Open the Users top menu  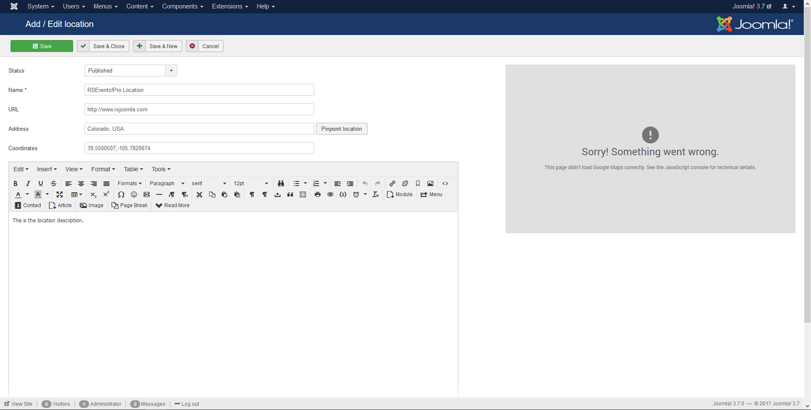[x=74, y=6]
